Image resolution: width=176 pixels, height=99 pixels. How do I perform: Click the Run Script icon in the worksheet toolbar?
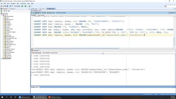(34, 13)
